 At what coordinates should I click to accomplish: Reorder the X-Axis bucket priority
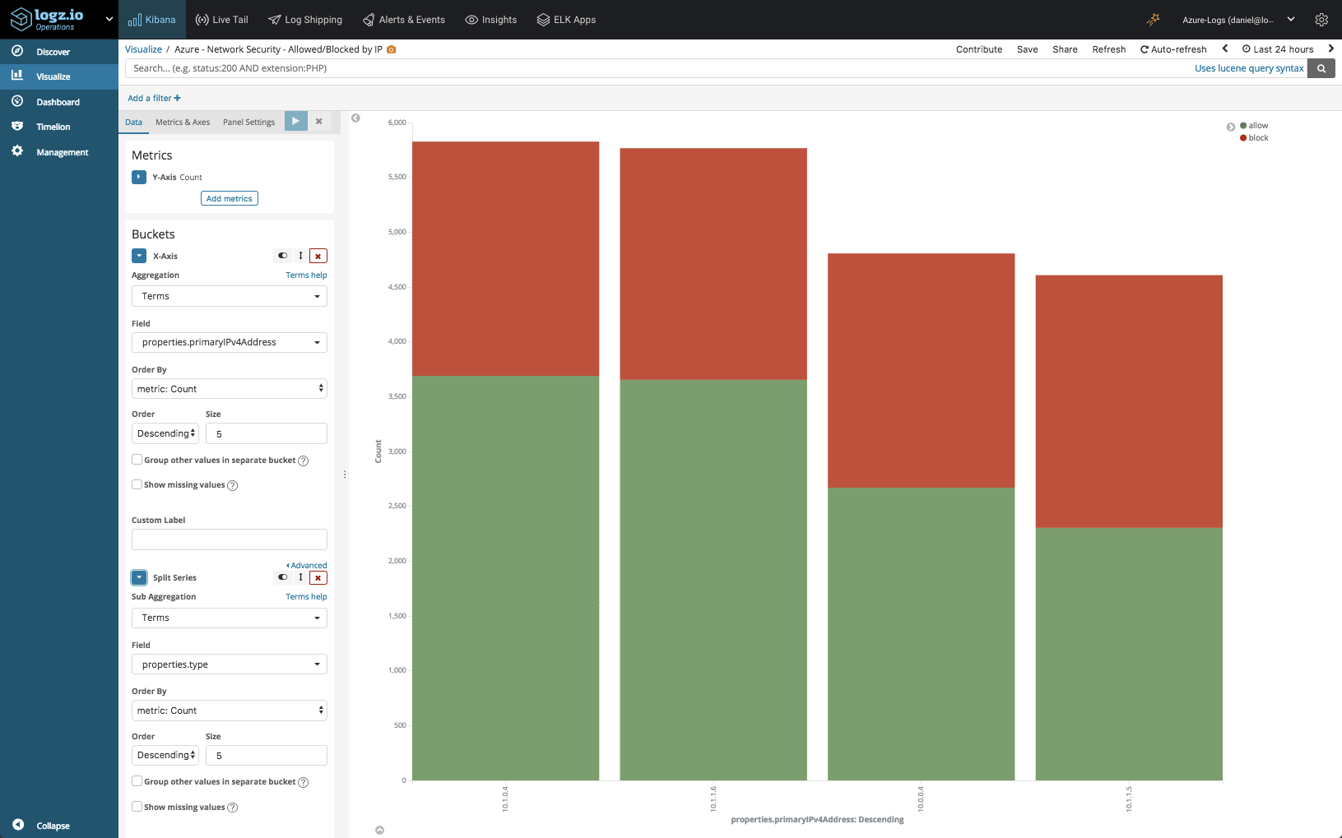[x=300, y=256]
